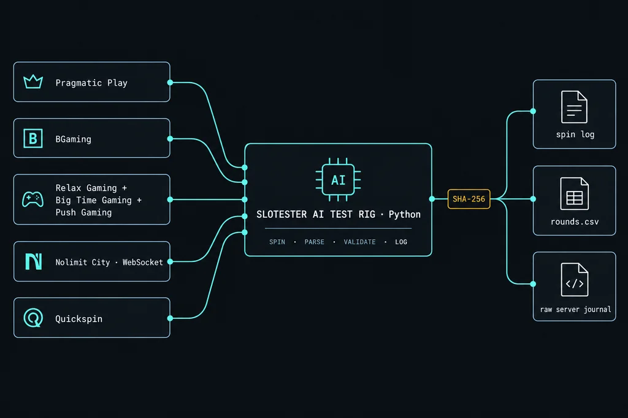Click the Pragmatic Play crown icon
The height and width of the screenshot is (418, 628).
(x=33, y=82)
